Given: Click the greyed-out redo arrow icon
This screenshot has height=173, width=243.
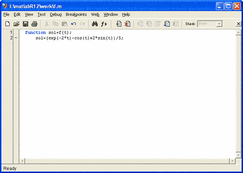Looking at the screenshot, I should (x=82, y=24).
